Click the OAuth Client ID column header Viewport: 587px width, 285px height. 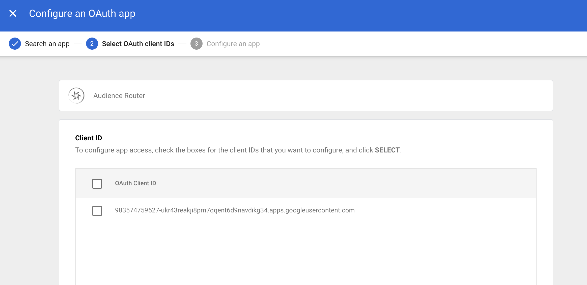135,183
